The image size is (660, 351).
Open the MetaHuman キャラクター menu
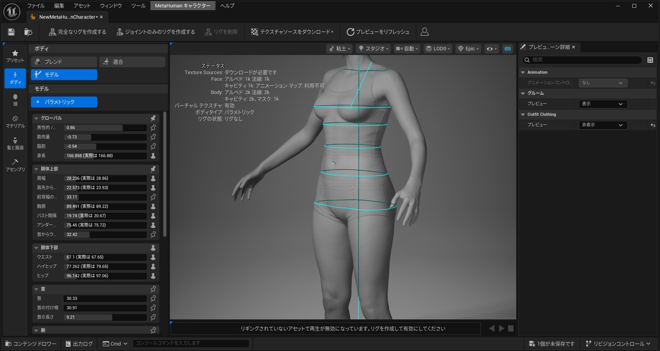[182, 5]
